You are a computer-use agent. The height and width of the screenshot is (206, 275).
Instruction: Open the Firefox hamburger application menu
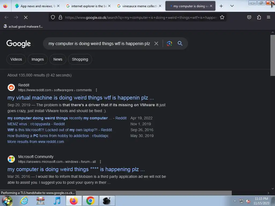pos(269,17)
